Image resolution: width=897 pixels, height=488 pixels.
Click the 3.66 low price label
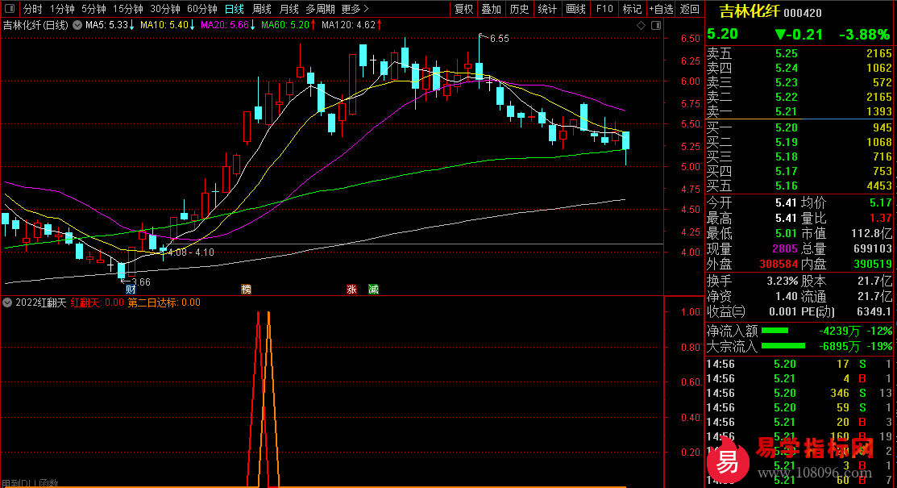[141, 282]
